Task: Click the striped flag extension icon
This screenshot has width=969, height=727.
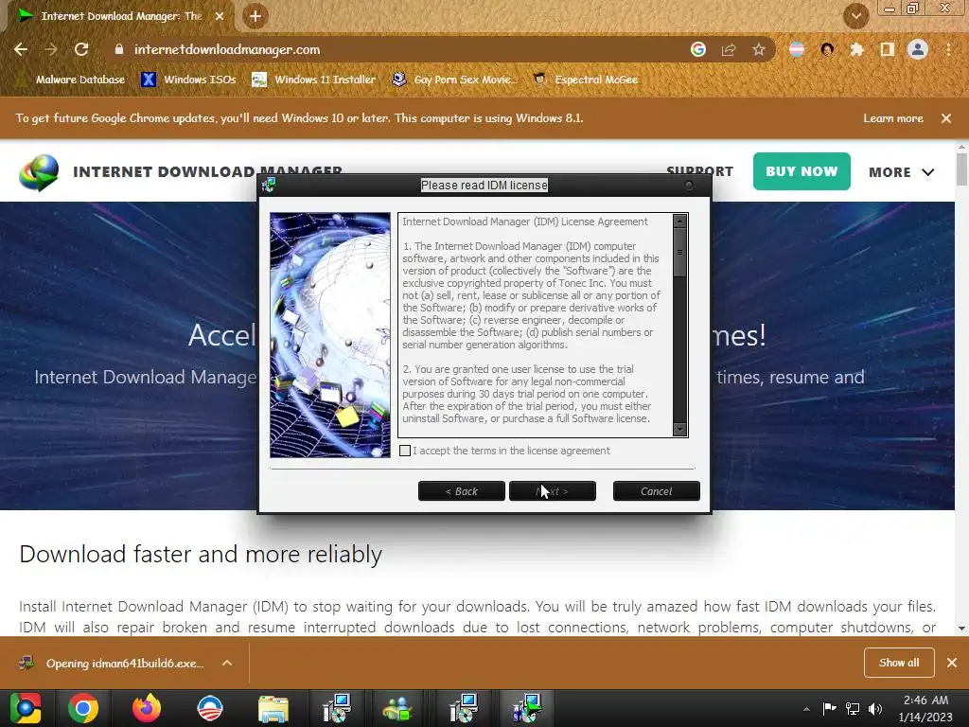Action: point(797,49)
